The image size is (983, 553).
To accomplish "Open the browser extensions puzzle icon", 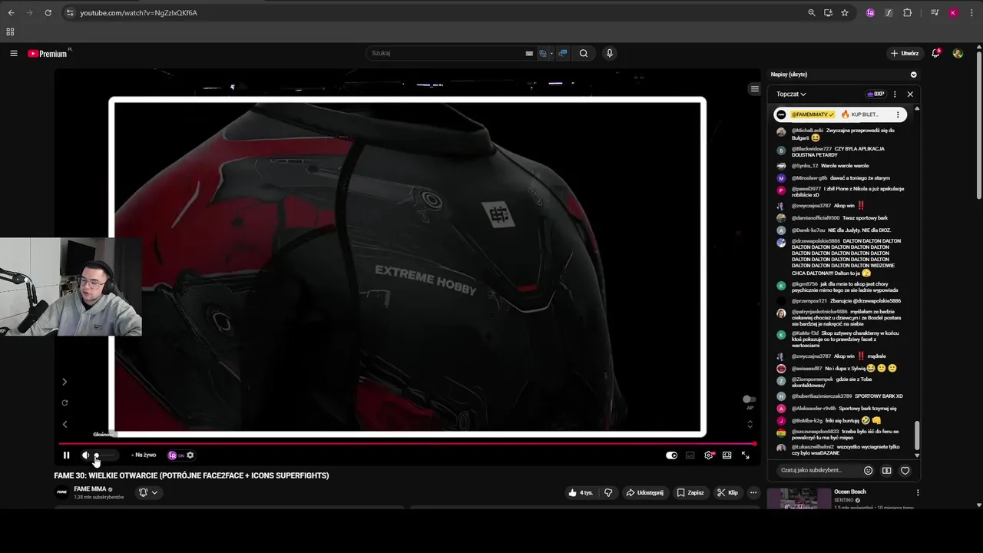I will [907, 12].
